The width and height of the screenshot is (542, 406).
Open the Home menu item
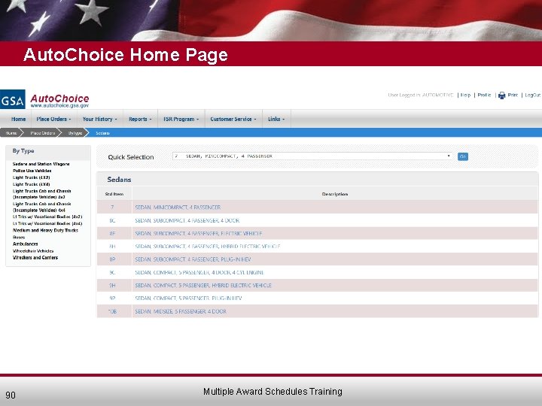18,119
